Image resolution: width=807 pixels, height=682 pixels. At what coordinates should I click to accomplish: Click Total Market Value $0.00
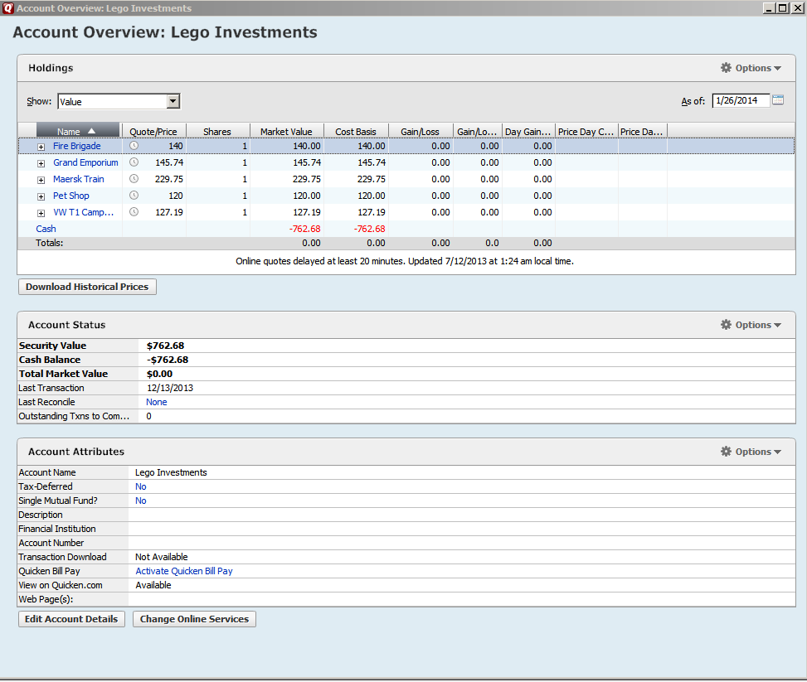click(159, 374)
